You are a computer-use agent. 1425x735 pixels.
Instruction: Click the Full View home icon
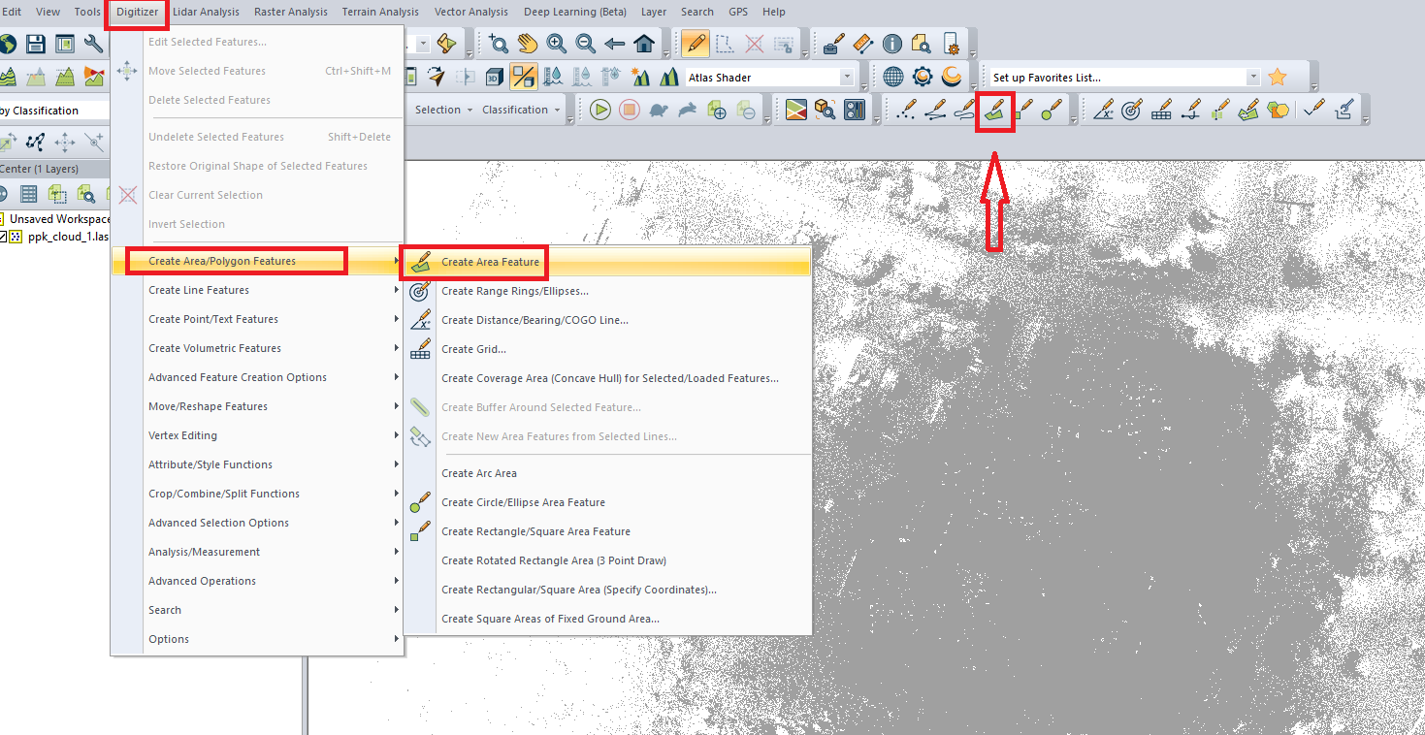coord(645,43)
